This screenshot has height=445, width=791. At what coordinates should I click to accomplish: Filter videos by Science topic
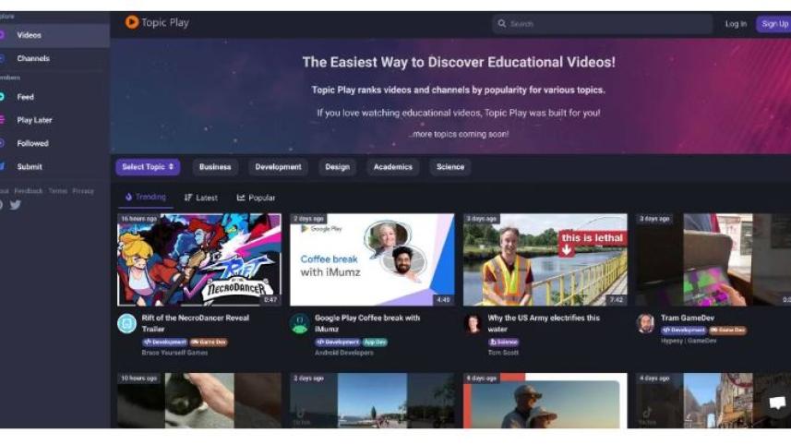click(x=450, y=167)
